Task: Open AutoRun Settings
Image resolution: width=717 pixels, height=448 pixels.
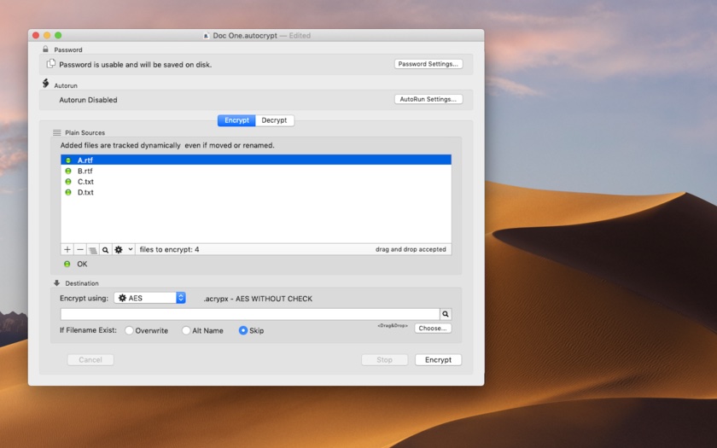Action: point(428,99)
